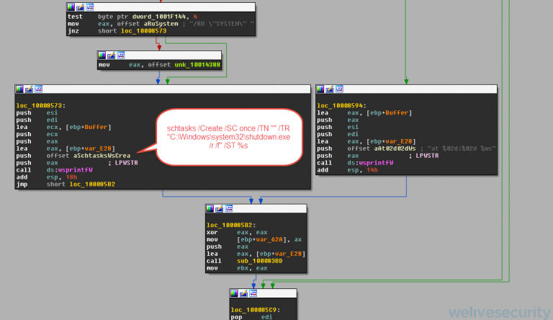The image size is (553, 320).
Task: Click the group icon on the loc_100085B2 node
Action: [x=229, y=208]
